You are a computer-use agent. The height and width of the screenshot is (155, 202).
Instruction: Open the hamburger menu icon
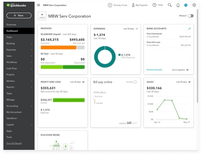click(39, 5)
